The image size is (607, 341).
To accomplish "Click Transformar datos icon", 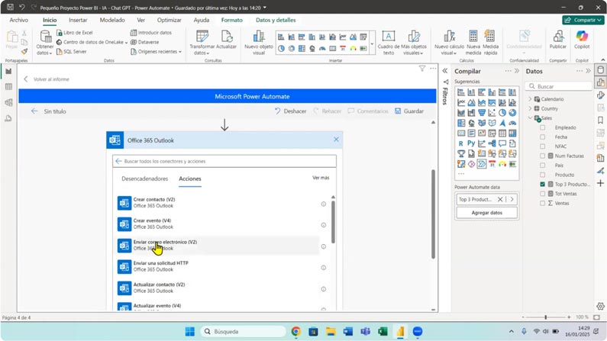I will pos(202,37).
